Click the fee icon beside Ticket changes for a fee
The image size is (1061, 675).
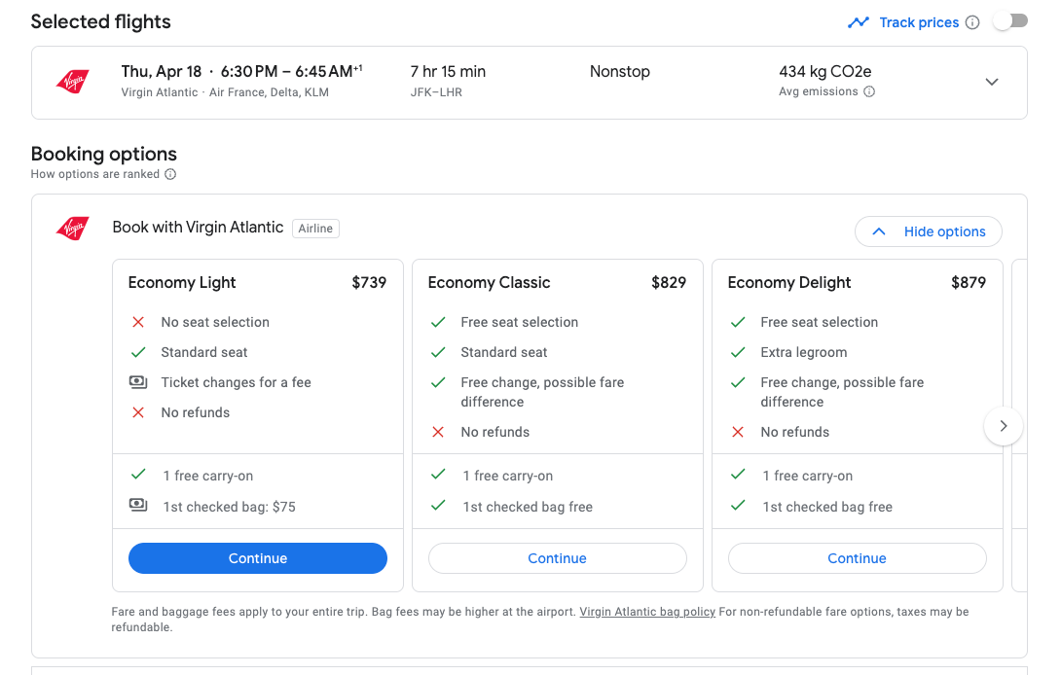(x=138, y=382)
